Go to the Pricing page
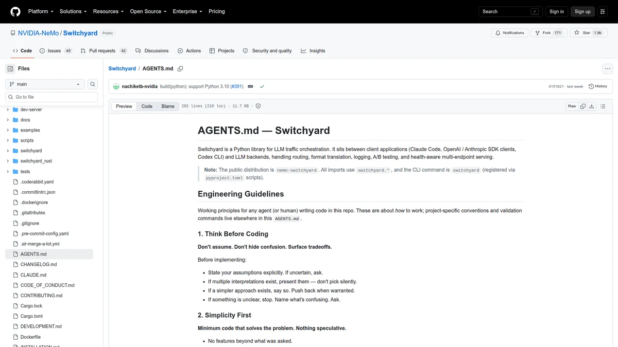Viewport: 618px width, 347px height. coord(217,11)
